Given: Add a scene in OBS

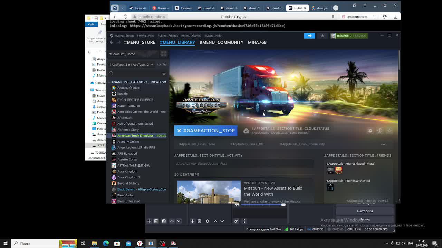Looking at the screenshot, I should click(149, 221).
